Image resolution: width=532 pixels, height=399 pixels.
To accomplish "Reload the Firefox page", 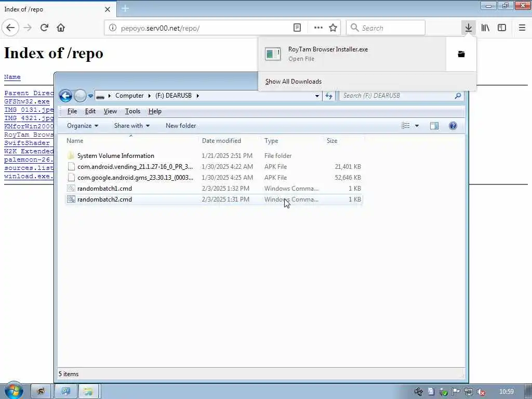I will click(x=44, y=28).
